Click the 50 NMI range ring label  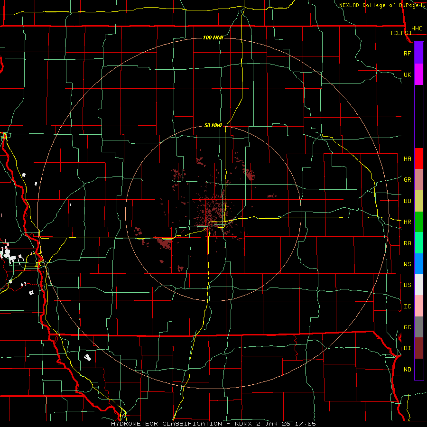pyautogui.click(x=213, y=125)
